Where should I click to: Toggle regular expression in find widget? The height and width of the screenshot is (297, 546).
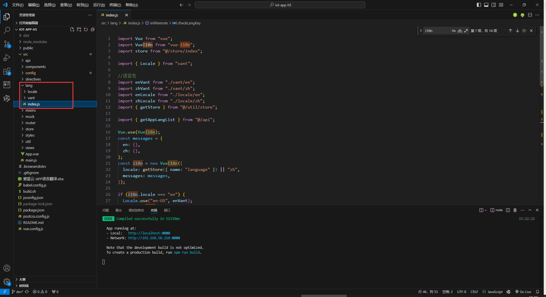pyautogui.click(x=466, y=31)
